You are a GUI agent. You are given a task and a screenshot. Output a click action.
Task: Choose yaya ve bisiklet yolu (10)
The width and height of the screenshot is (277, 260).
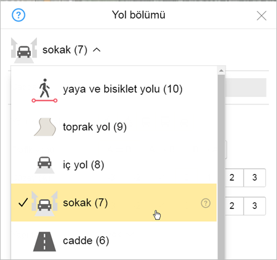tap(122, 89)
